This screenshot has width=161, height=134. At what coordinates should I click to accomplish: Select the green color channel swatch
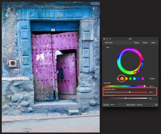tap(130, 79)
